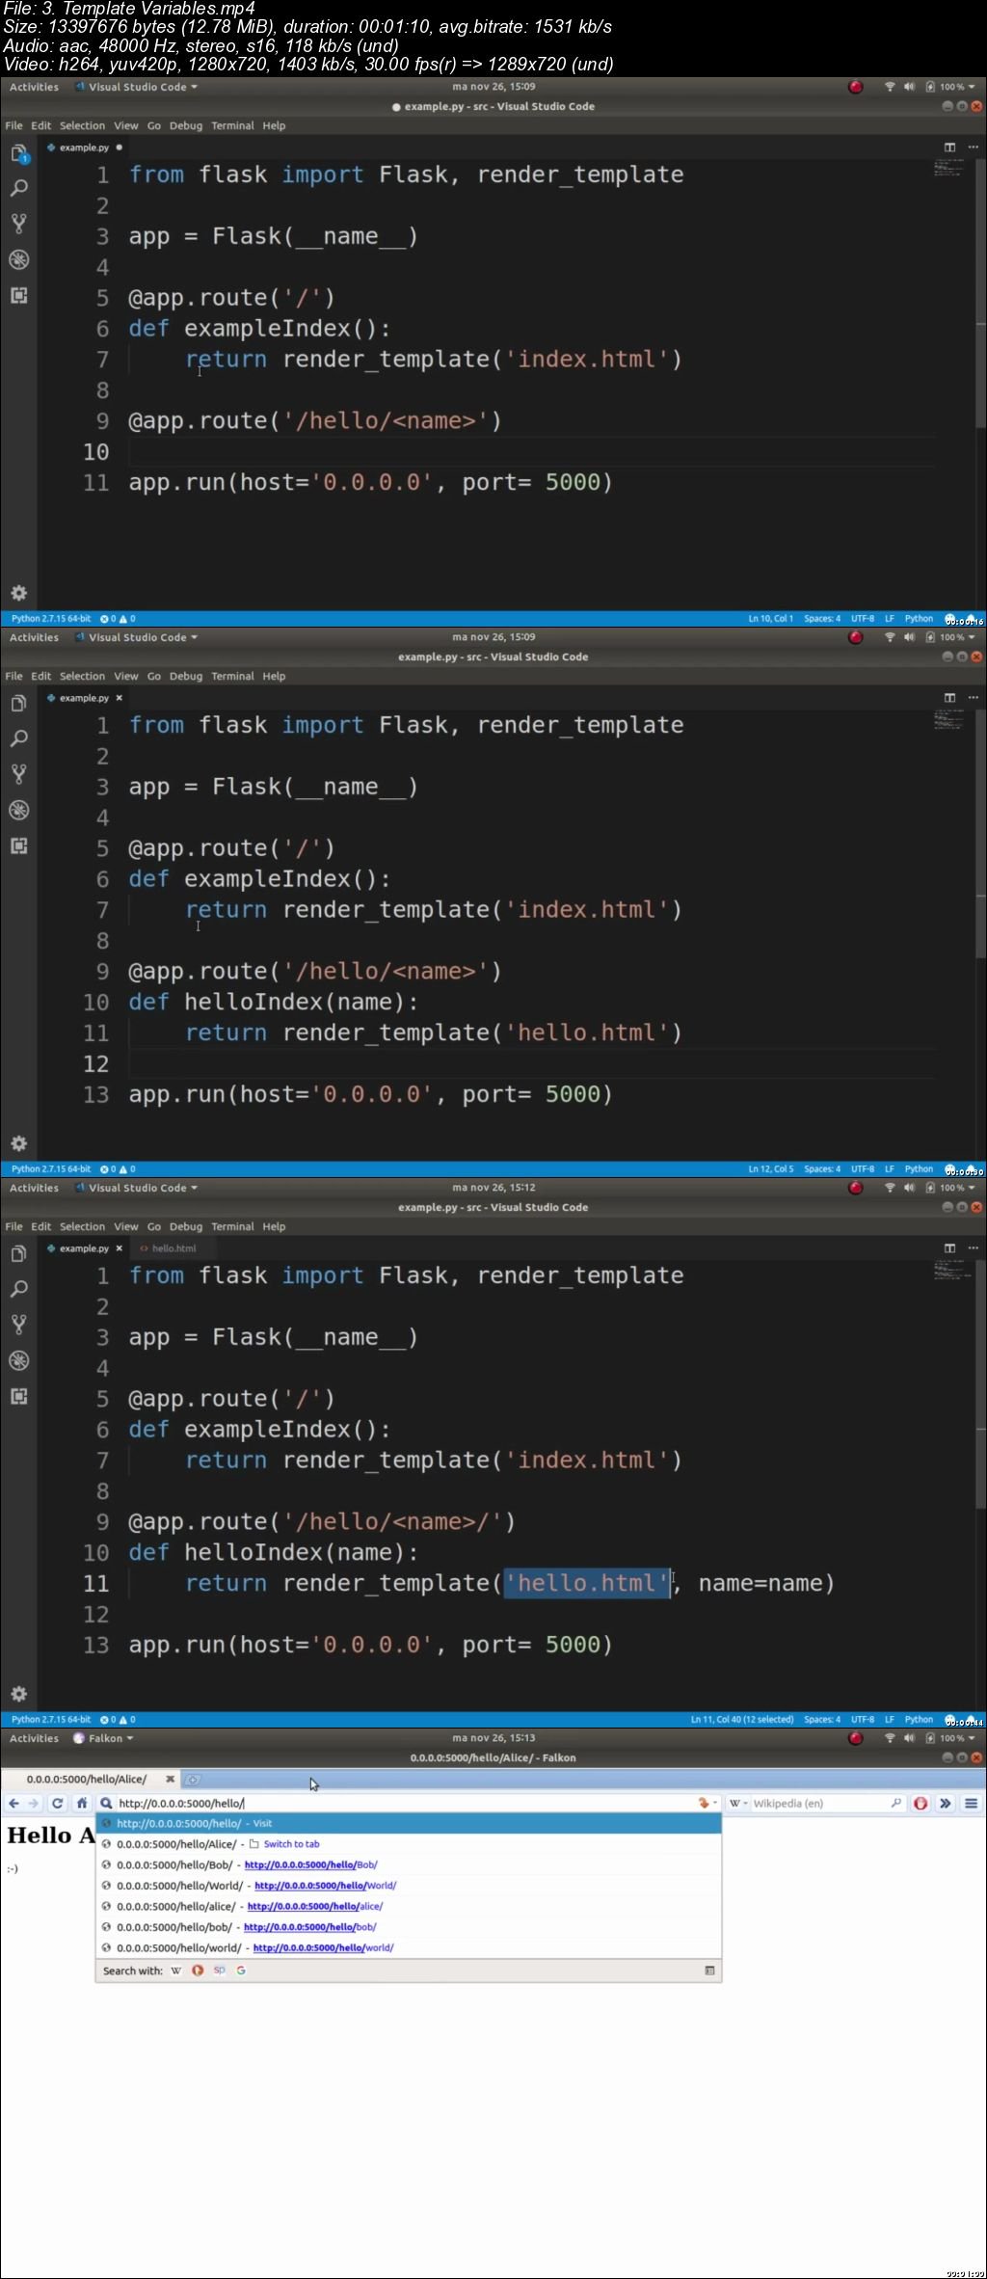Open Falkon app menu dropdown in top bar

point(104,1738)
